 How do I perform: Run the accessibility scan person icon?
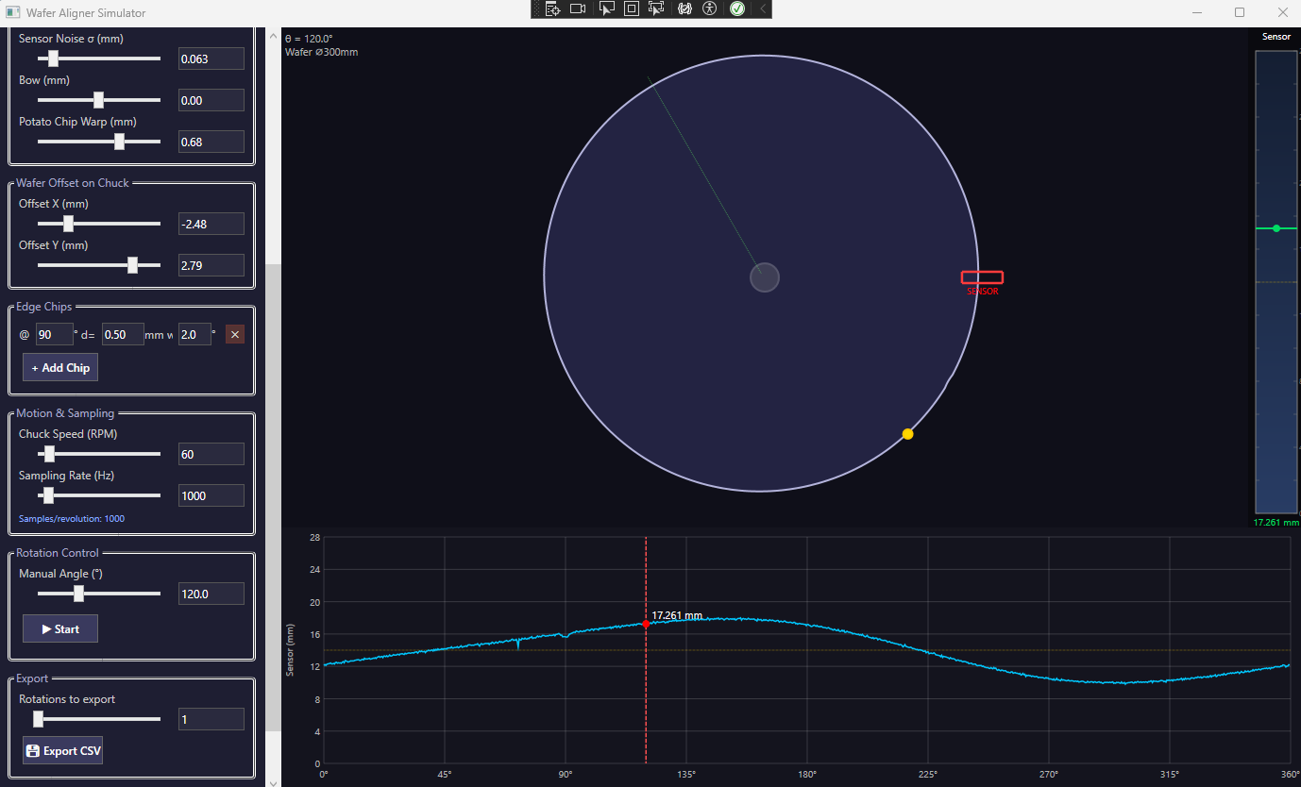click(x=710, y=8)
